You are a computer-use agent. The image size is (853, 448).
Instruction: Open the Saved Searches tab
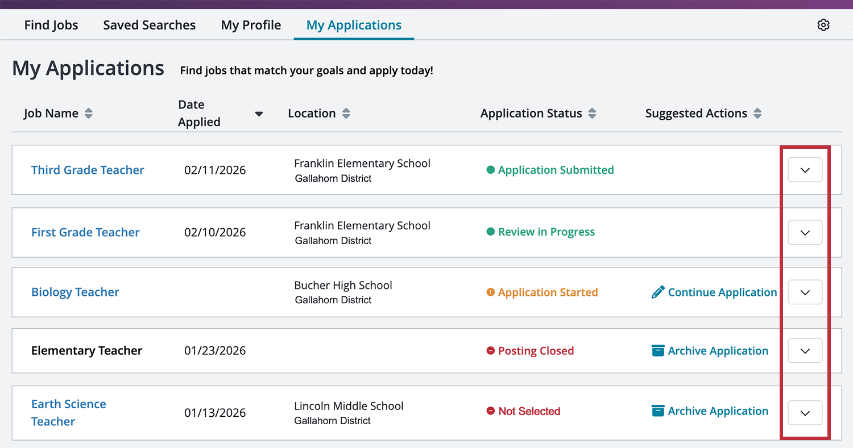pos(149,24)
